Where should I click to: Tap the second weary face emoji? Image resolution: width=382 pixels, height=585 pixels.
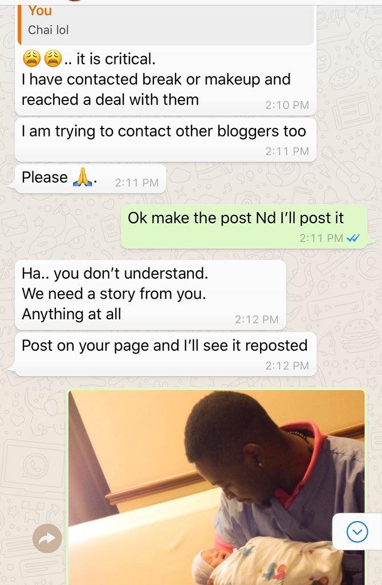(53, 59)
